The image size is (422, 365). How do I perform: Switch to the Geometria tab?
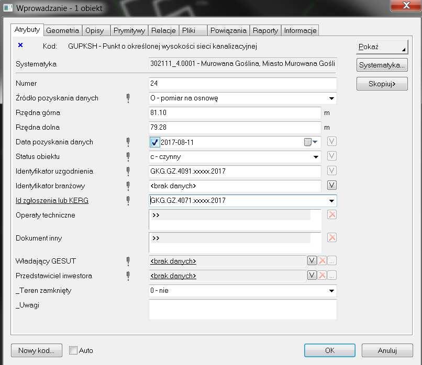62,30
